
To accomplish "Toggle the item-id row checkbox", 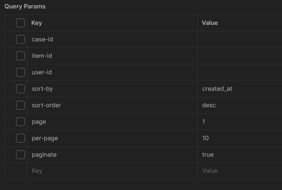I will (x=20, y=56).
